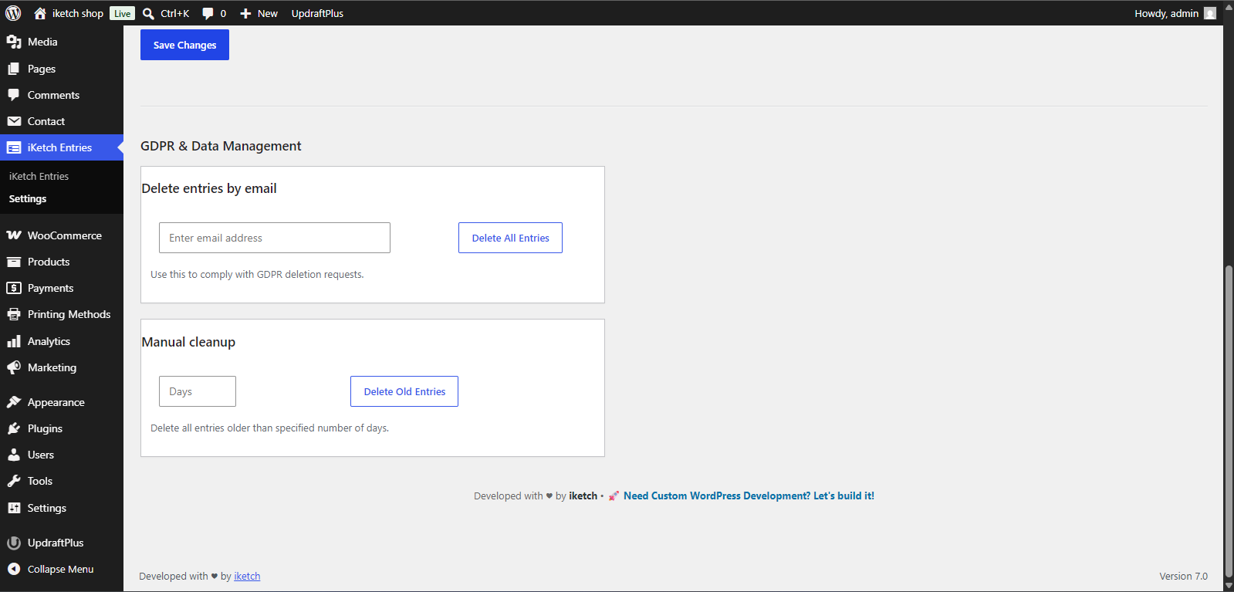
Task: Click the Media sidebar icon
Action: pyautogui.click(x=14, y=42)
